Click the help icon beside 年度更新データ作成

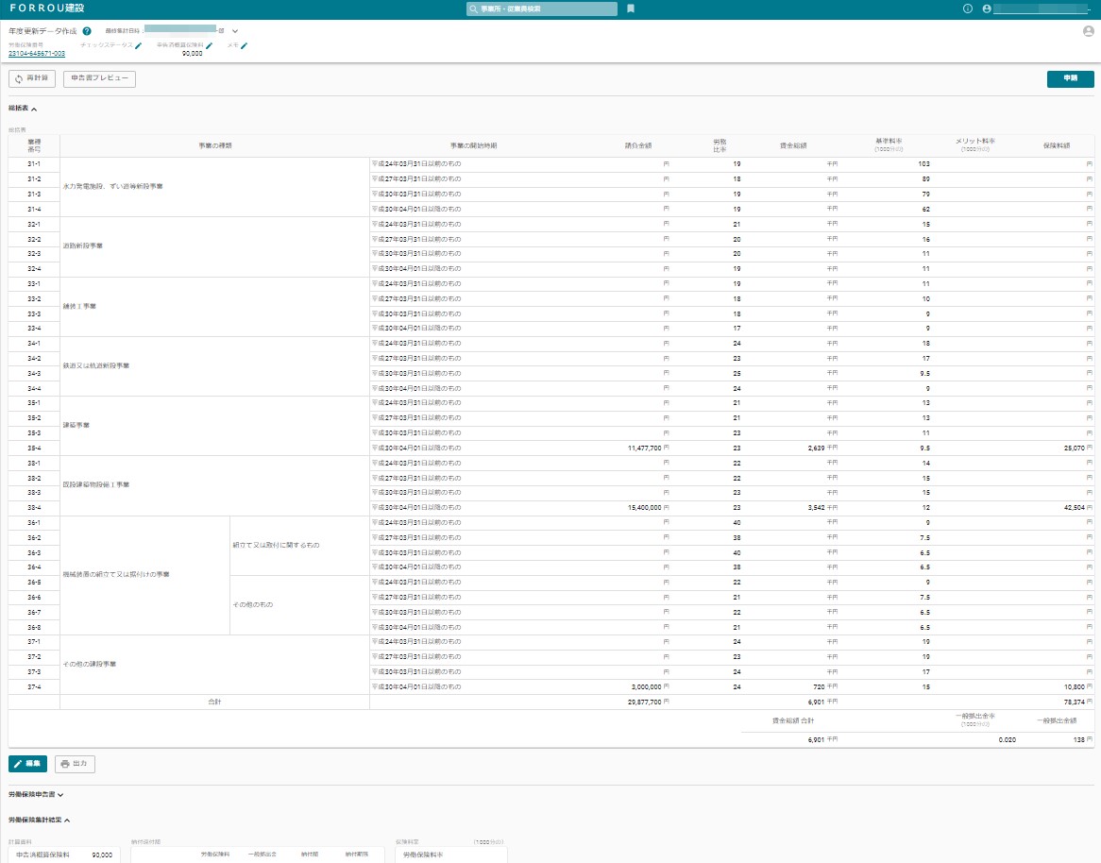[87, 31]
